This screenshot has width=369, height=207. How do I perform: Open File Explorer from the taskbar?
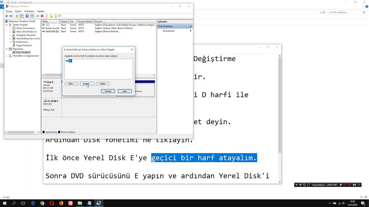click(80, 203)
